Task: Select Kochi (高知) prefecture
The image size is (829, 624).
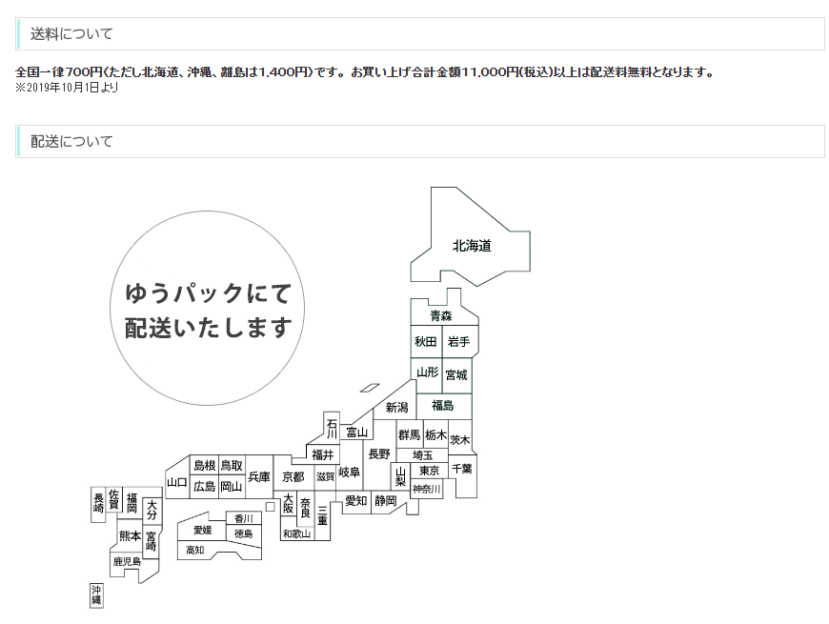Action: pyautogui.click(x=195, y=551)
